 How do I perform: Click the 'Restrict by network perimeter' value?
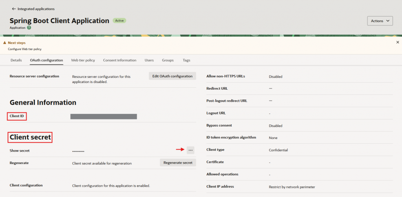pos(292,187)
